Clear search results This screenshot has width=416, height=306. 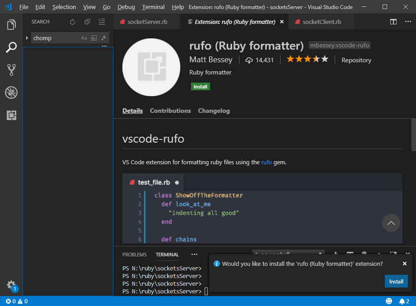[x=102, y=22]
